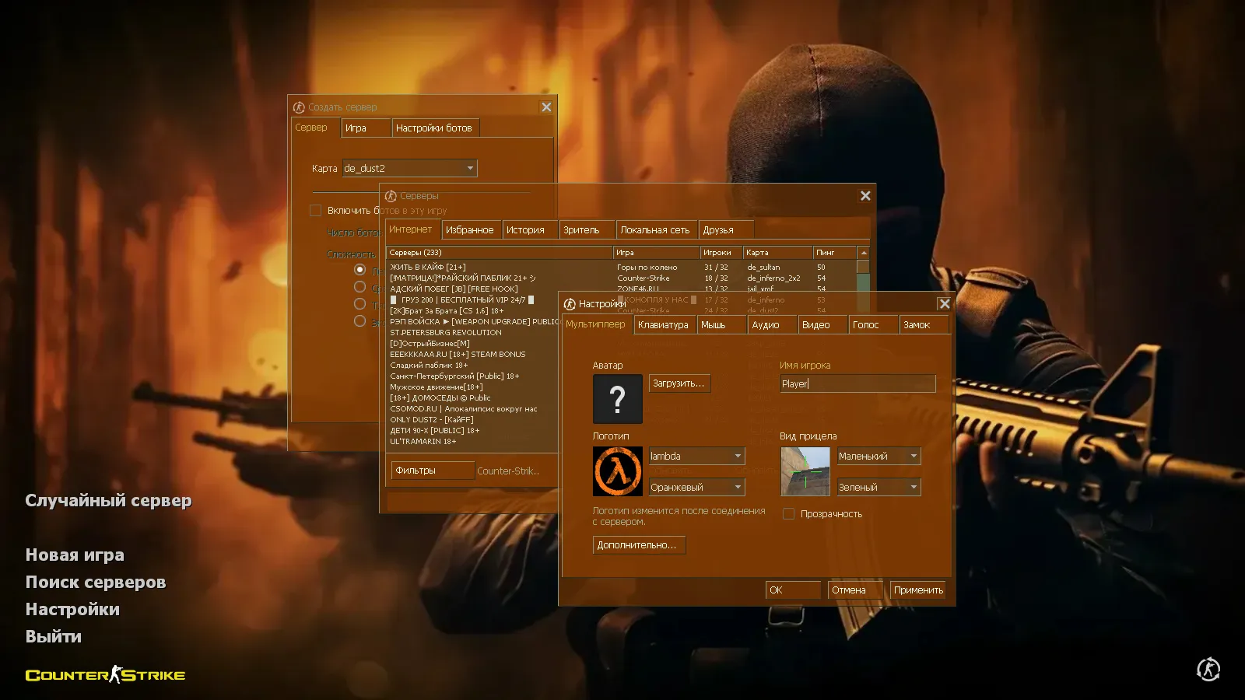Toggle the Прозрачность checkbox
Image resolution: width=1245 pixels, height=700 pixels.
coord(788,513)
